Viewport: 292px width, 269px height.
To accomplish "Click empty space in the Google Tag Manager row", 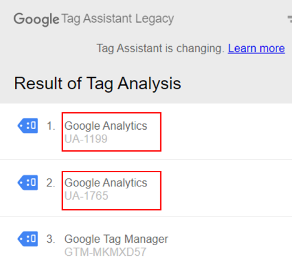I will coord(229,244).
